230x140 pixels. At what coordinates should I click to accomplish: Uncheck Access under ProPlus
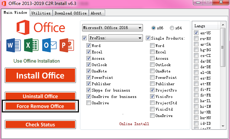[88, 58]
